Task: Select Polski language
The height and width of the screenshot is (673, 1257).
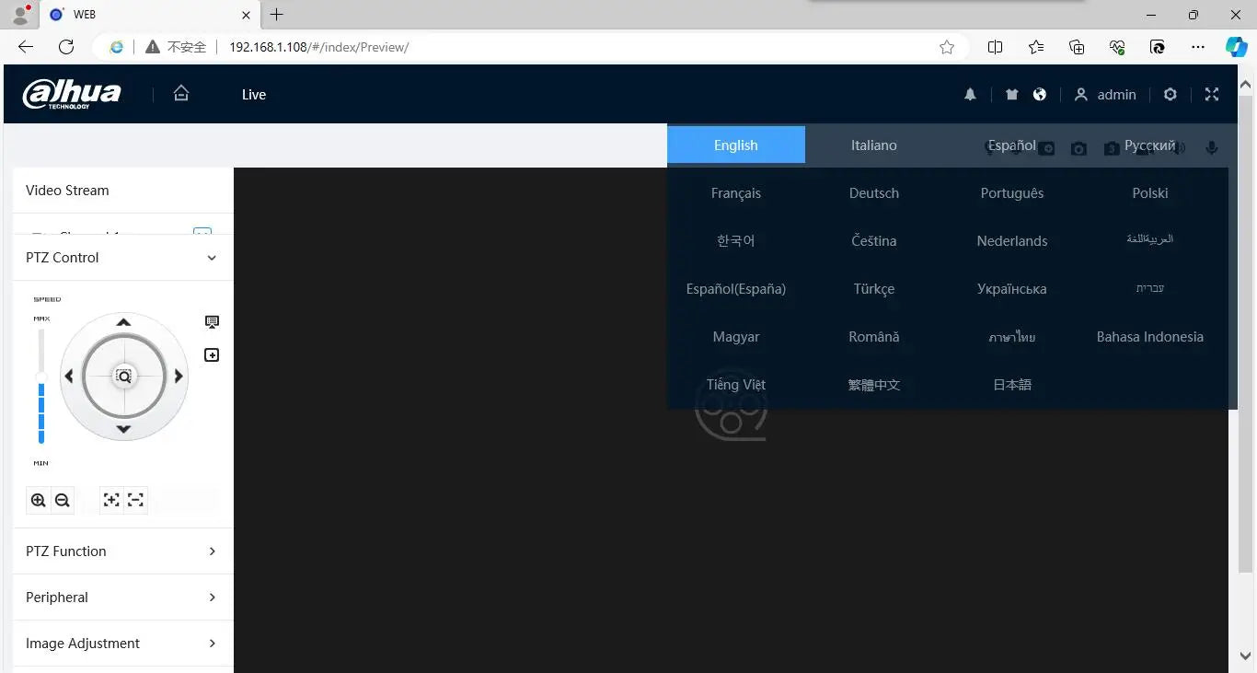Action: pyautogui.click(x=1150, y=192)
